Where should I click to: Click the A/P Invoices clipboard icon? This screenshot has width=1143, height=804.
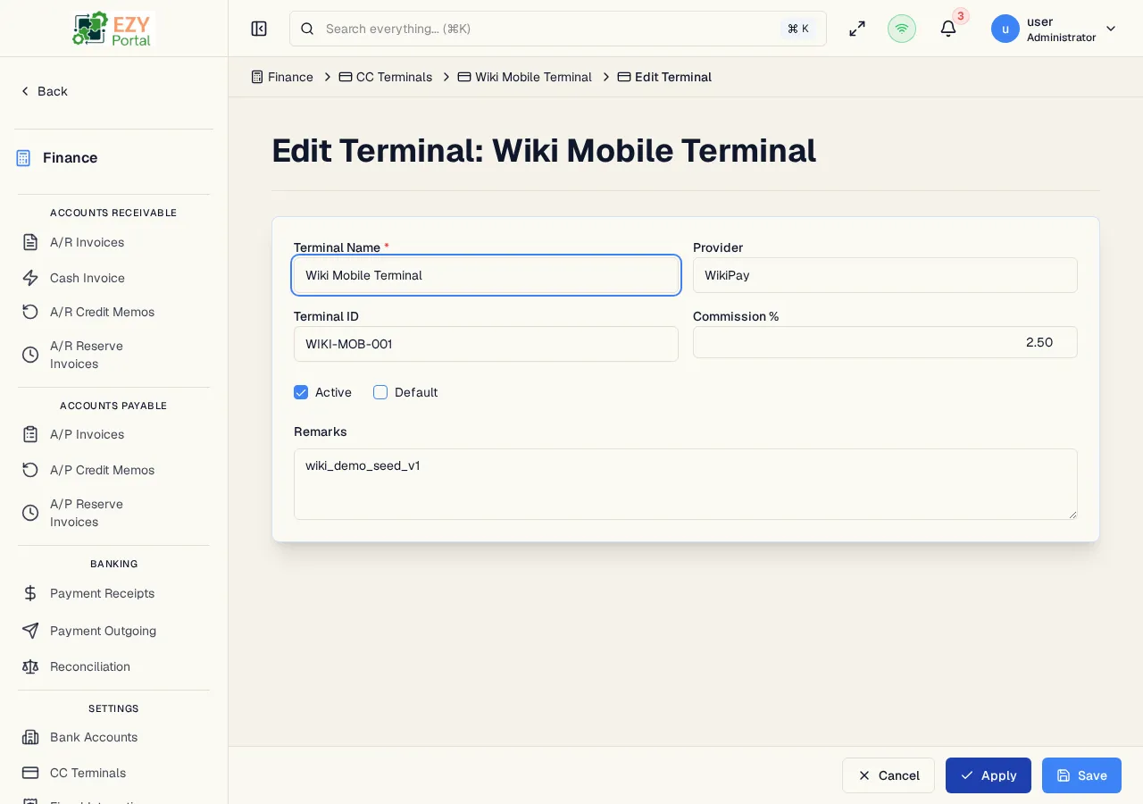coord(30,434)
